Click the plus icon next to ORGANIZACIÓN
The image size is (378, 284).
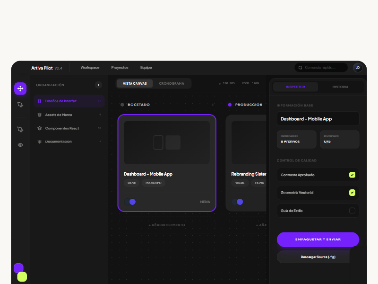click(98, 85)
